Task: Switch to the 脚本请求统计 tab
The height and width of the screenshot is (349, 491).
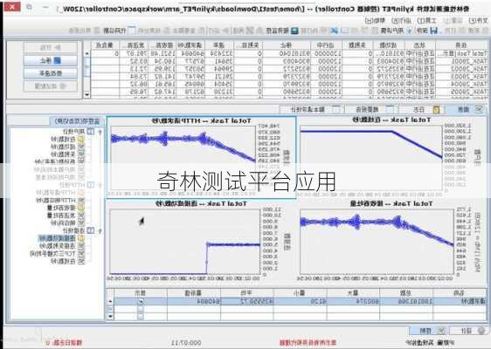Action: click(312, 109)
